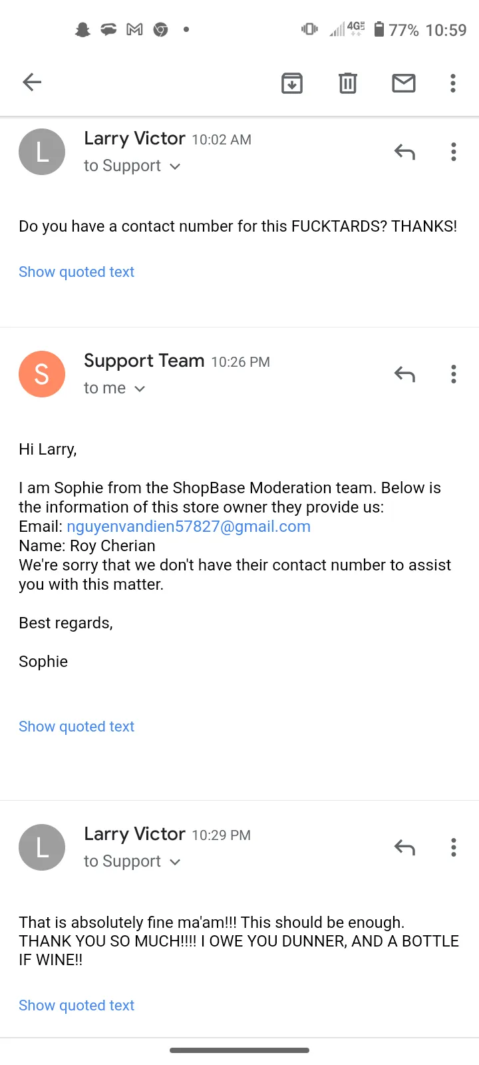Image resolution: width=479 pixels, height=1065 pixels.
Task: Delete the conversation with the trash icon
Action: pos(348,83)
